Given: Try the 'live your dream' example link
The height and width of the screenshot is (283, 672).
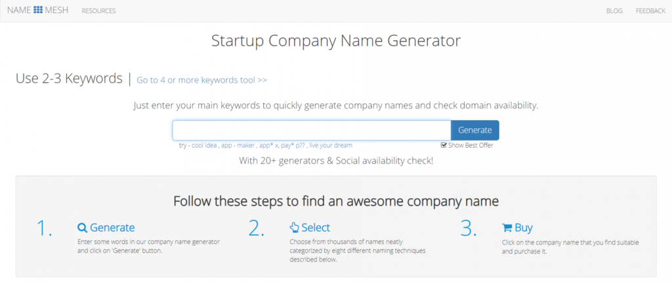Looking at the screenshot, I should (x=331, y=145).
